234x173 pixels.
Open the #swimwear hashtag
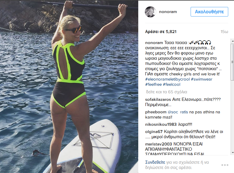[x=202, y=79]
